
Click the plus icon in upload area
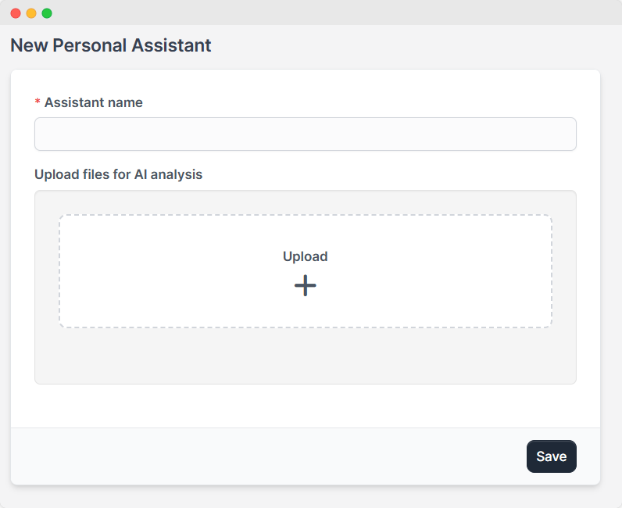306,286
